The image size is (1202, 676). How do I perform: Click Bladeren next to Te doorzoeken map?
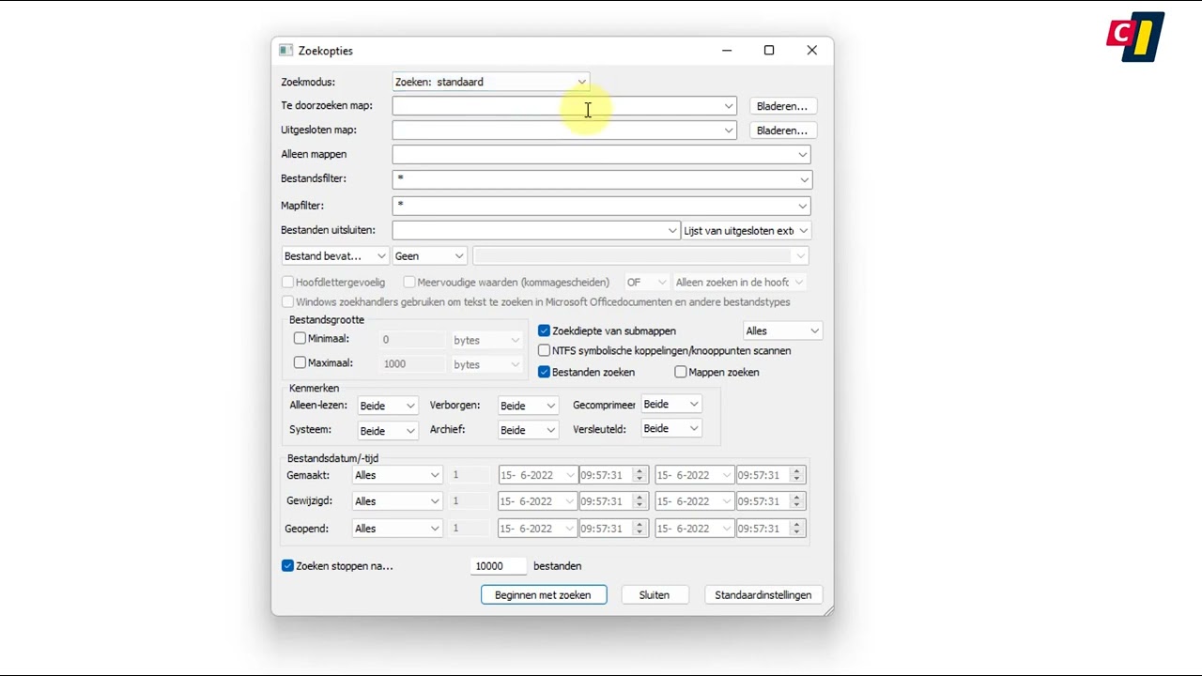pos(781,106)
